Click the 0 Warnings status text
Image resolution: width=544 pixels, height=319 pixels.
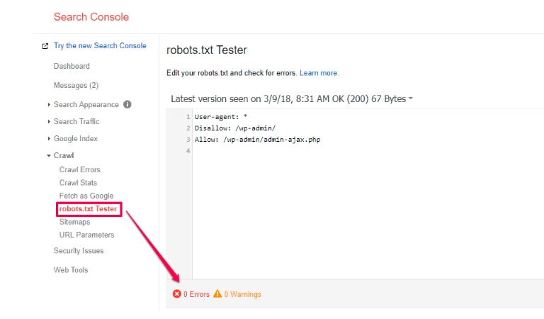242,294
